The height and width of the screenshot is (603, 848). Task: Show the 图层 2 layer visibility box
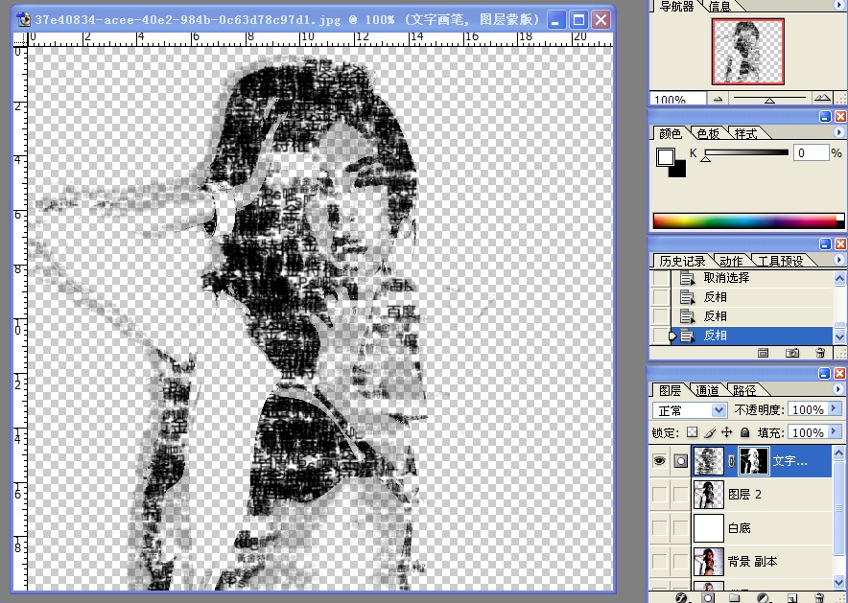[659, 495]
